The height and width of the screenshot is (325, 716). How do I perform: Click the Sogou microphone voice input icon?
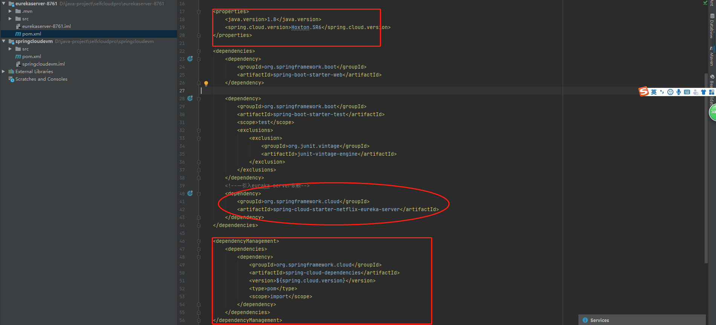pyautogui.click(x=679, y=92)
